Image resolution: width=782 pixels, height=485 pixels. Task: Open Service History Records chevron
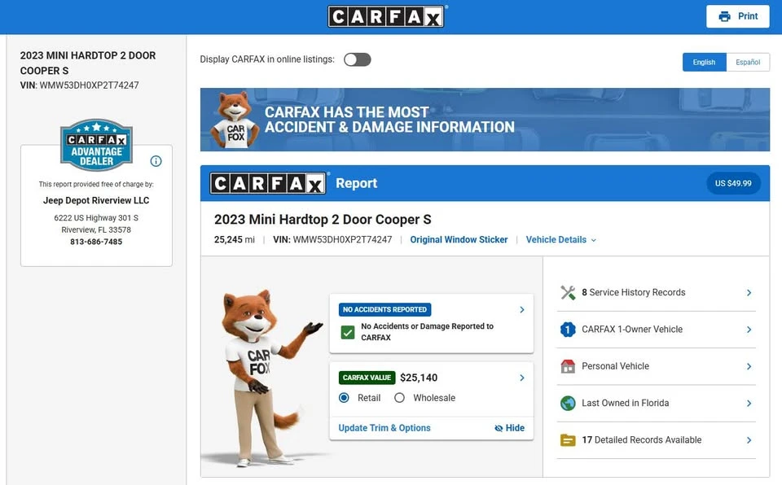coord(749,293)
